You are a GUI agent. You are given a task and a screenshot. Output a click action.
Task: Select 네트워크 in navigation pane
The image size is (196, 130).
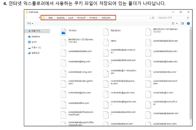pos(34,53)
